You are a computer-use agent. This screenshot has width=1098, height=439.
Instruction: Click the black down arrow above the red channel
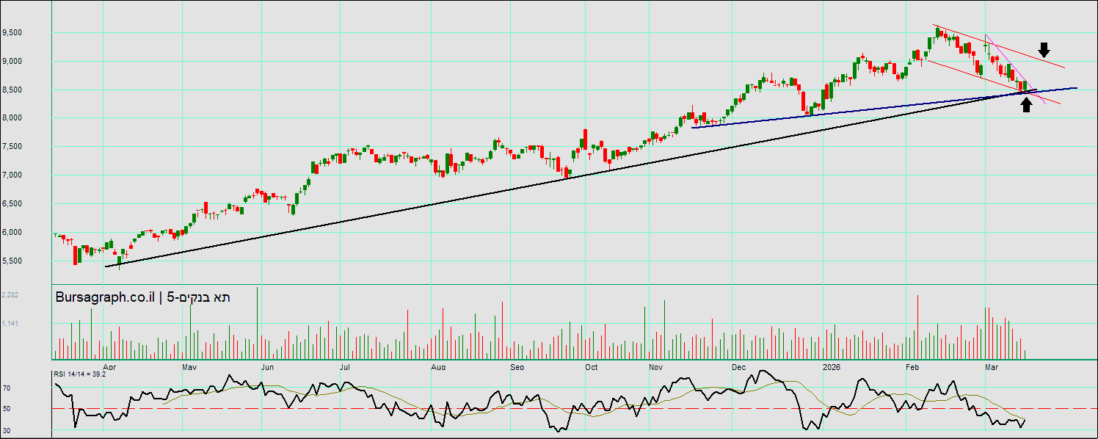(x=1044, y=50)
